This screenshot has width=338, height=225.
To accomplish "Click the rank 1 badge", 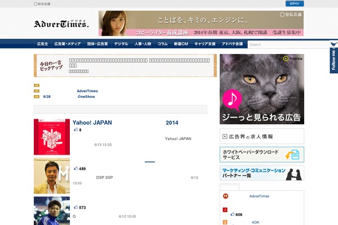I will pyautogui.click(x=225, y=210).
